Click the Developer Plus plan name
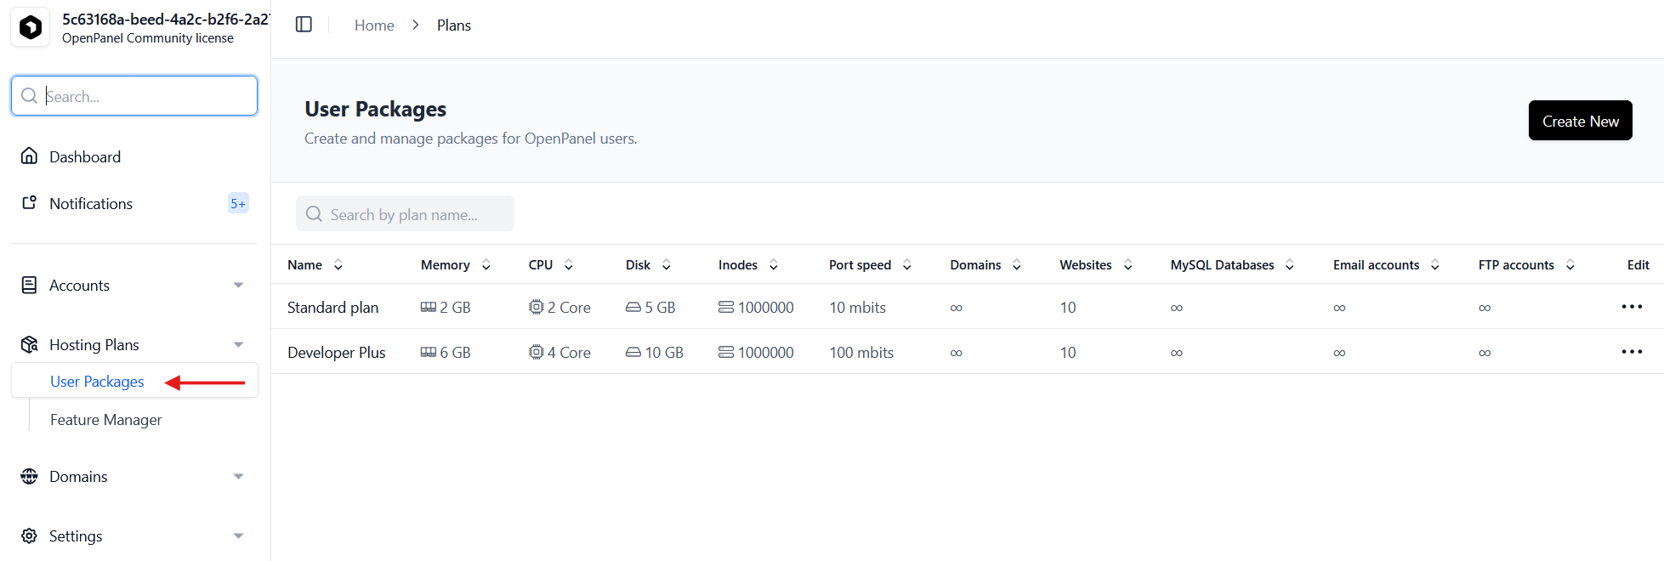The width and height of the screenshot is (1664, 561). (x=337, y=352)
